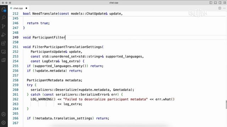This screenshot has height=127, width=227.
Task: Click FilterParticipantTranslationSettings function name
Action: tap(67, 47)
